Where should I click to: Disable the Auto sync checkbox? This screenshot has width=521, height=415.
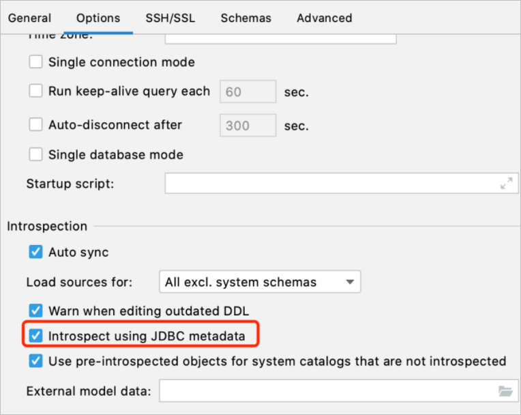tap(36, 253)
